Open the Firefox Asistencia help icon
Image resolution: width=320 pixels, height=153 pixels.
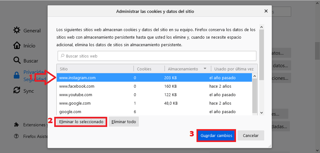pos(16,136)
